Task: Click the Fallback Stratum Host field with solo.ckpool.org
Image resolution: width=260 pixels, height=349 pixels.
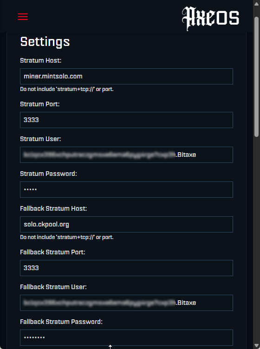Action: point(126,224)
